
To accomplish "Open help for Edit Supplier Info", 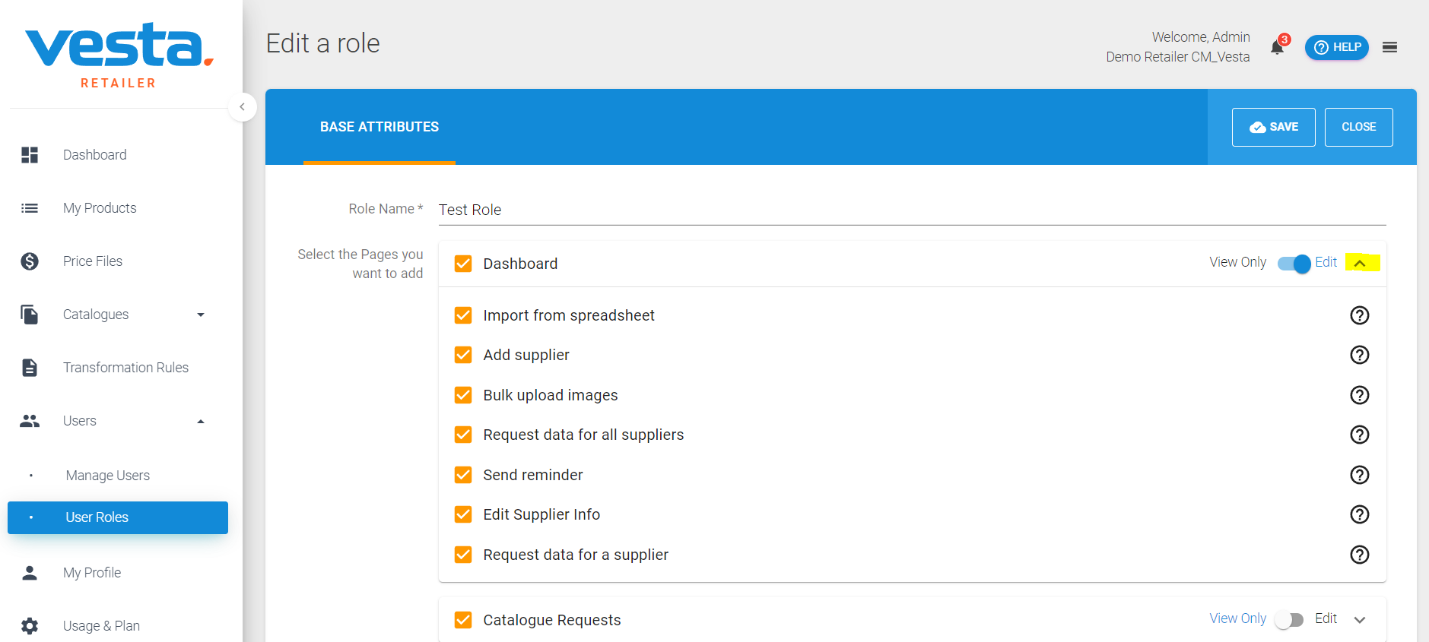I will coord(1359,514).
